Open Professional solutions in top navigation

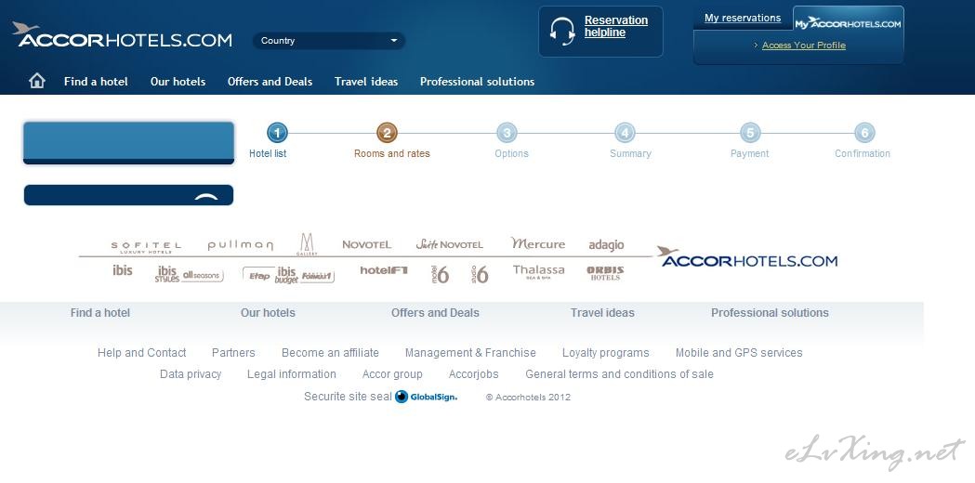(x=477, y=82)
